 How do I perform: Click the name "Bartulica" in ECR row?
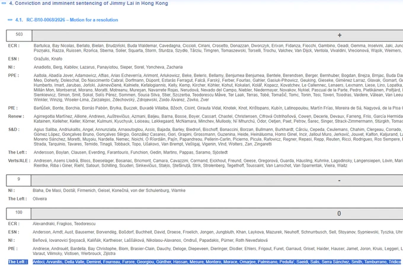(x=42, y=46)
